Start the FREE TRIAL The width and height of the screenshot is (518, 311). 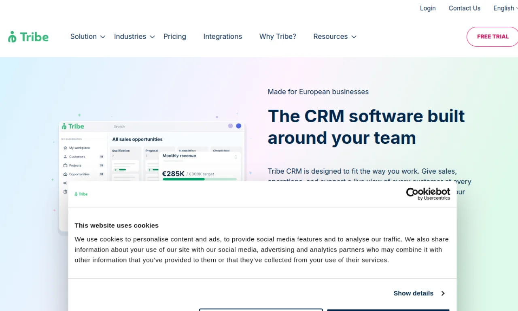click(x=492, y=37)
